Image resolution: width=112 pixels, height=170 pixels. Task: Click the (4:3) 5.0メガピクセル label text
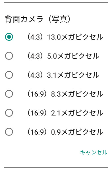pyautogui.click(x=63, y=56)
